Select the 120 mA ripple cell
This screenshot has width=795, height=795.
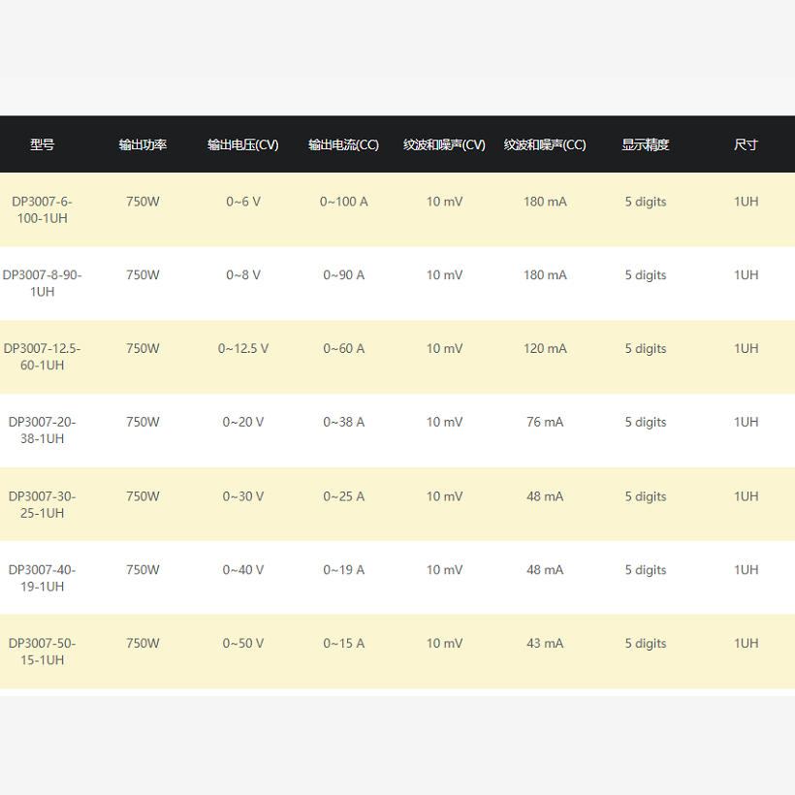point(545,349)
